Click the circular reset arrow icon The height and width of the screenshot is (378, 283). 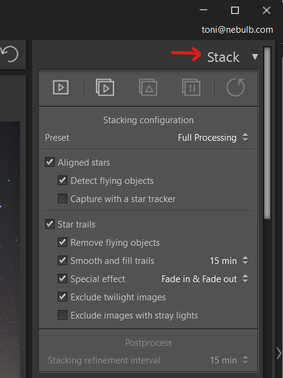236,87
